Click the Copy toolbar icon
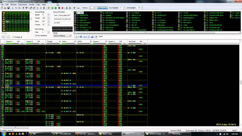Image resolution: width=242 pixels, height=136 pixels. pos(16,8)
